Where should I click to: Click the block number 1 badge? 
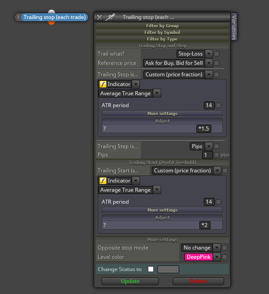18,17
